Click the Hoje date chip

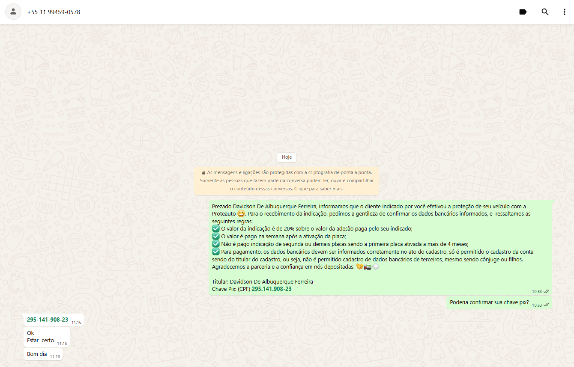[287, 157]
